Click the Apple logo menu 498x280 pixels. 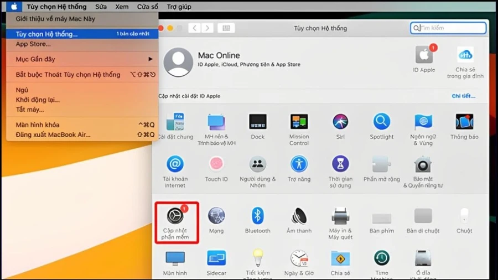click(14, 7)
